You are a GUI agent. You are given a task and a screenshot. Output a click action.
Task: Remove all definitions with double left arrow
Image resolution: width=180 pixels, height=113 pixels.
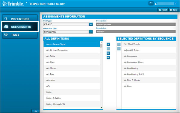[x=108, y=58]
